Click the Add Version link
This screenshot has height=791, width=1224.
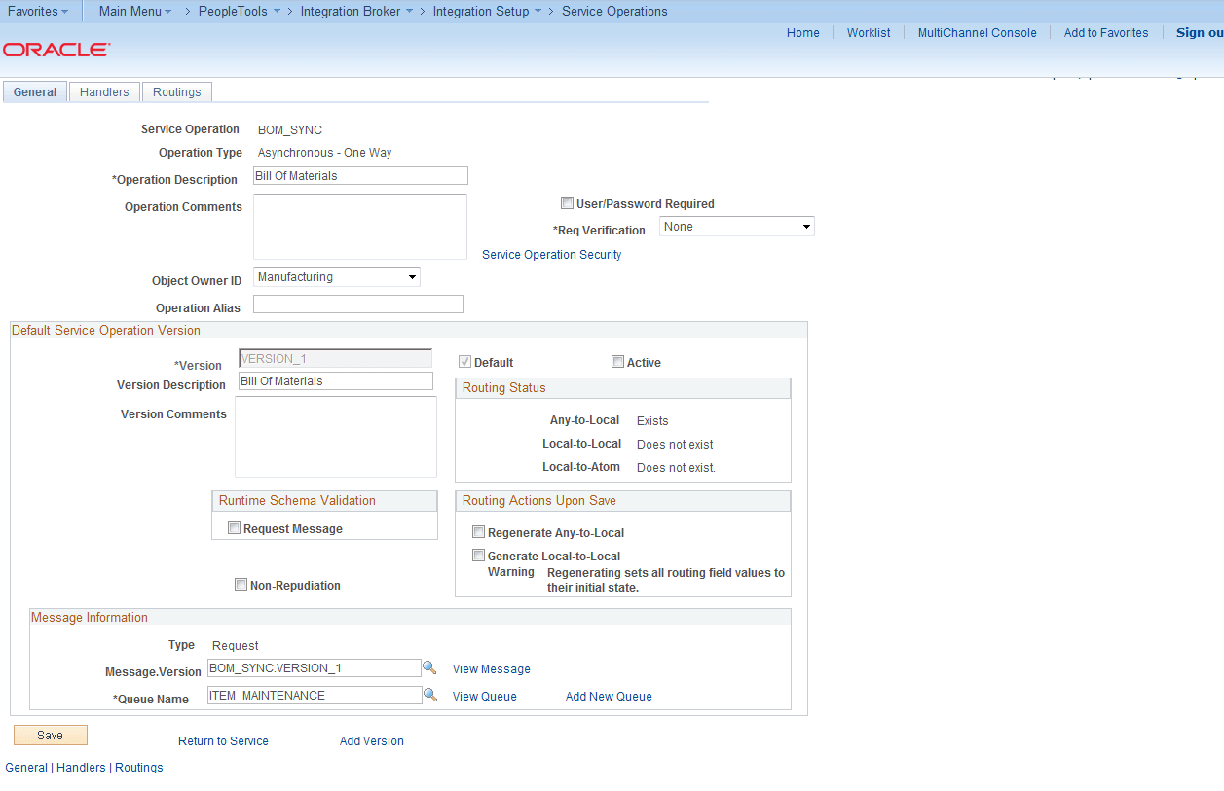coord(371,740)
